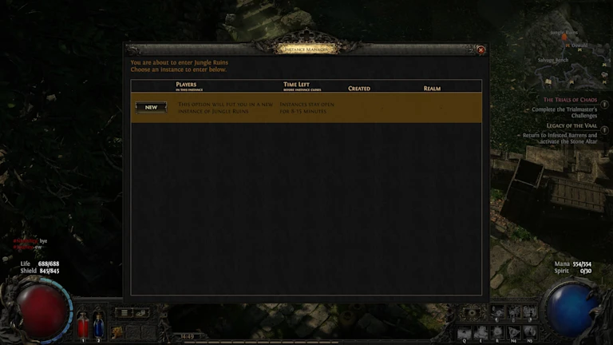Screen dimensions: 613x345
Task: Click the Created column header
Action: click(359, 89)
